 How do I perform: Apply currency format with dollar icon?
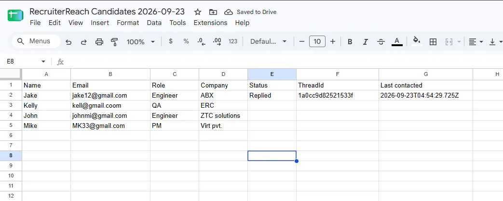pyautogui.click(x=171, y=41)
